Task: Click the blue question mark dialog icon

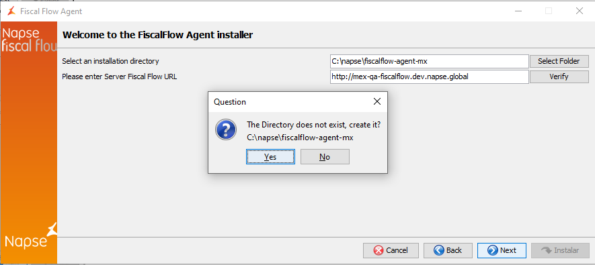Action: click(x=226, y=129)
